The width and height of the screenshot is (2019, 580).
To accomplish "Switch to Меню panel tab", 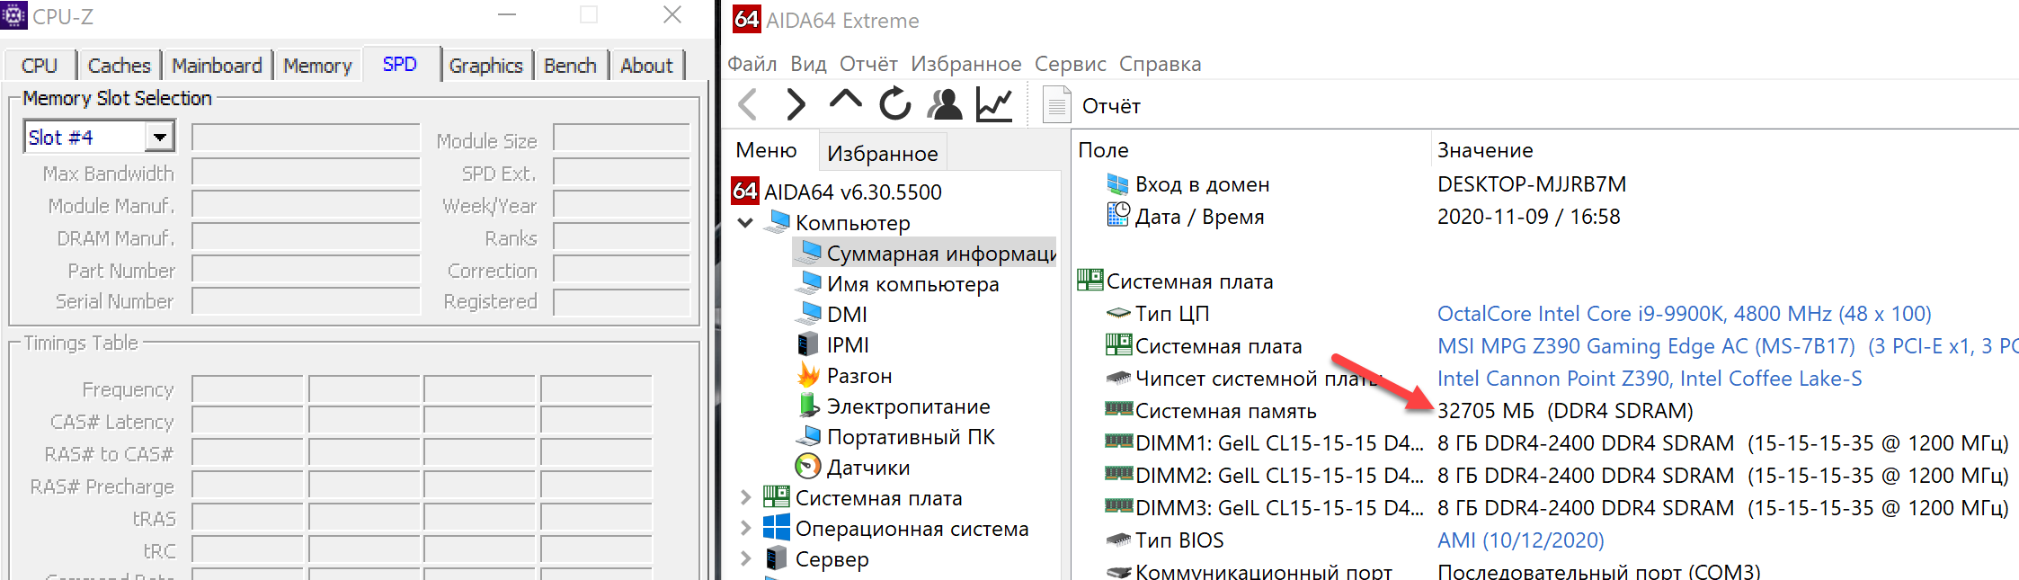I will pyautogui.click(x=767, y=150).
